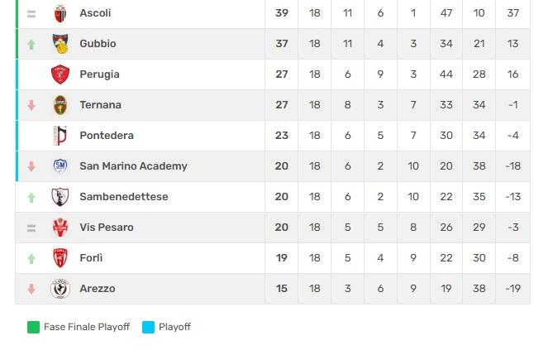
Task: Open the Gubbio team page link
Action: [x=98, y=44]
